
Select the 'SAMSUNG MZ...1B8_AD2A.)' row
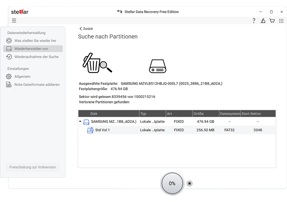[177, 121]
